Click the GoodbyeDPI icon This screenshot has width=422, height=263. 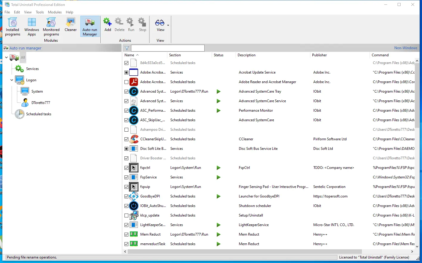pyautogui.click(x=134, y=196)
